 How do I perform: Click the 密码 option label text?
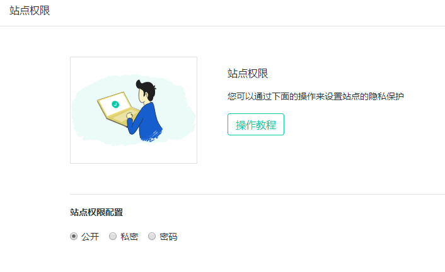click(168, 237)
